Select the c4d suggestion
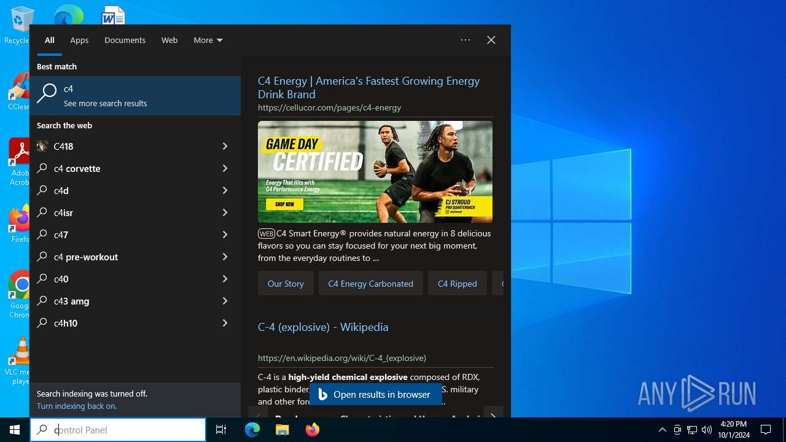 (x=119, y=190)
